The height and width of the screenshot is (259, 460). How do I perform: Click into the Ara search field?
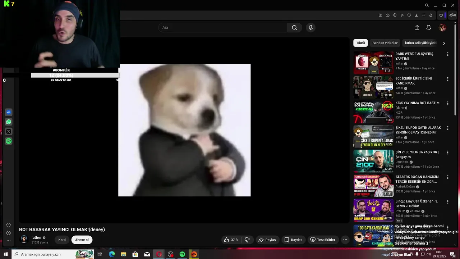(223, 28)
